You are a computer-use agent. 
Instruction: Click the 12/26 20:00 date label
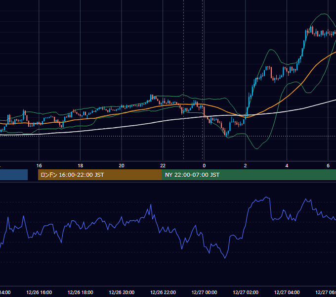click(122, 292)
